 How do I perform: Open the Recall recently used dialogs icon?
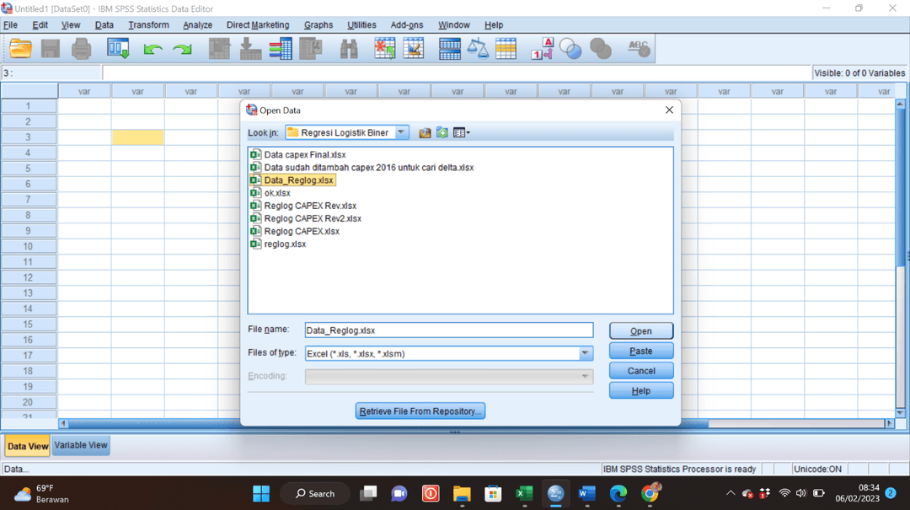118,49
